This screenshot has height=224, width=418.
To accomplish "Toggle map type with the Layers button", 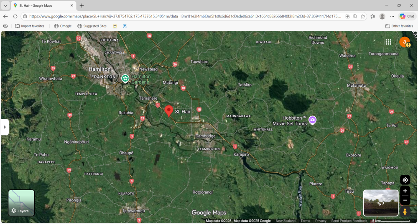I will pyautogui.click(x=21, y=203).
